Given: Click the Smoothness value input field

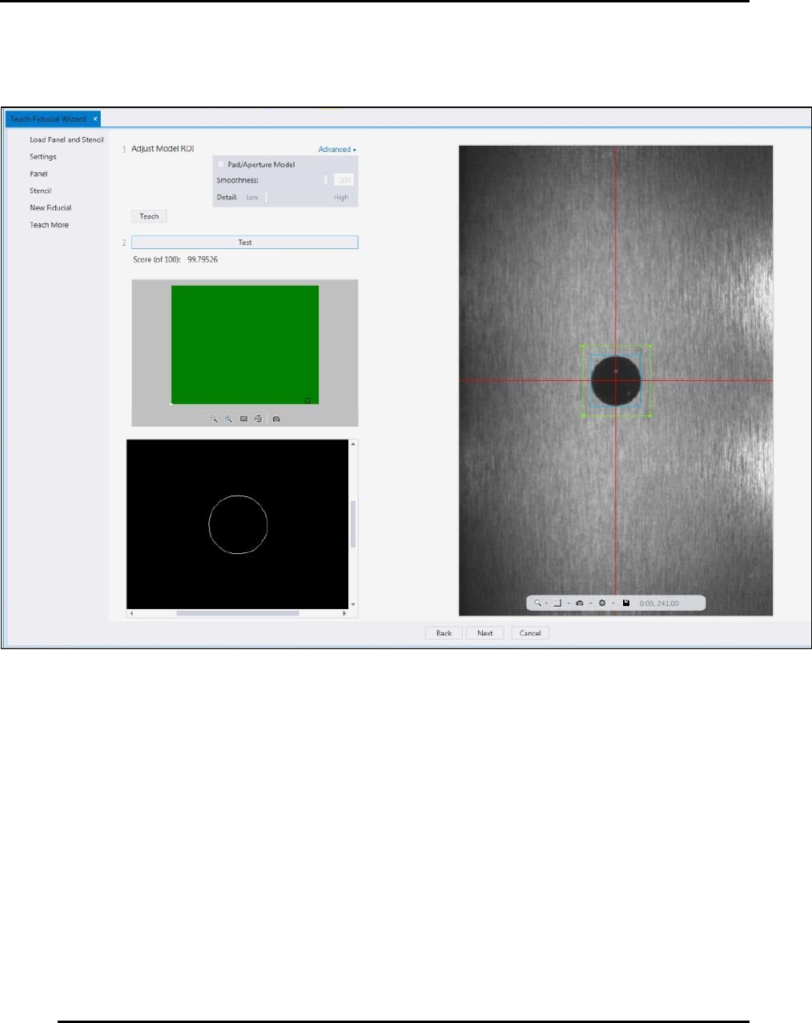Looking at the screenshot, I should tap(344, 181).
